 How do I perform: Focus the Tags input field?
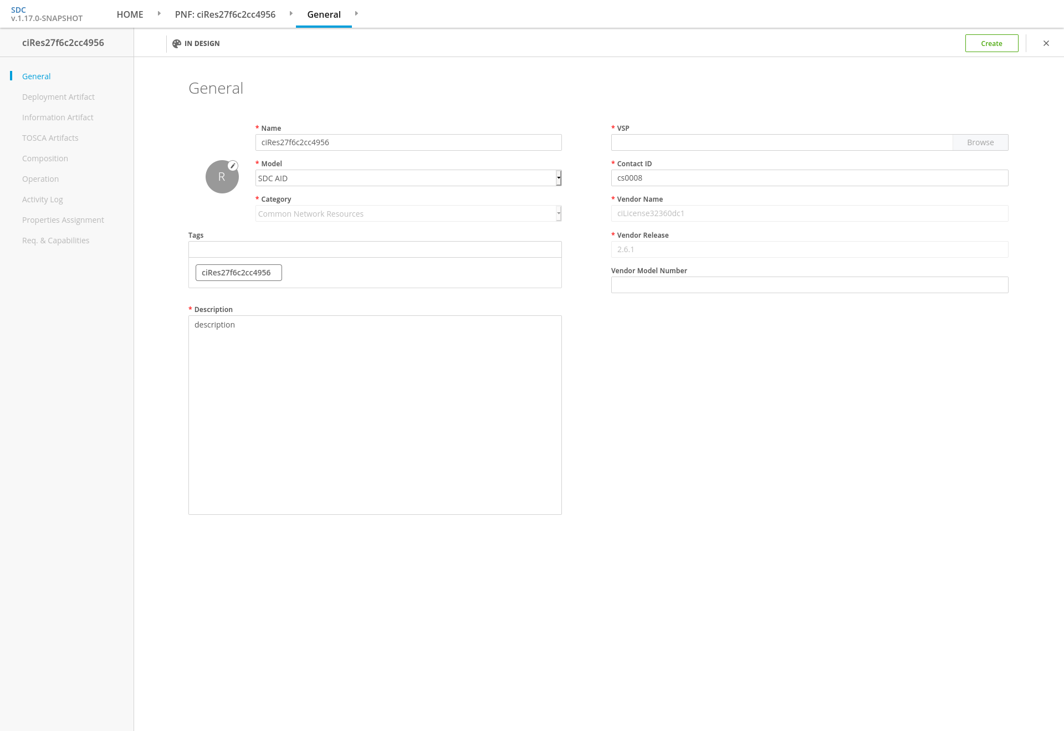pos(375,249)
